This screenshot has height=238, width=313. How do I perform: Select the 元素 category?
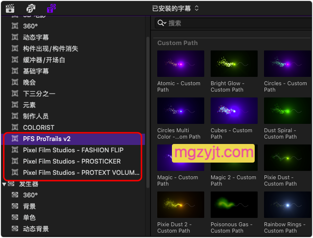coord(73,105)
